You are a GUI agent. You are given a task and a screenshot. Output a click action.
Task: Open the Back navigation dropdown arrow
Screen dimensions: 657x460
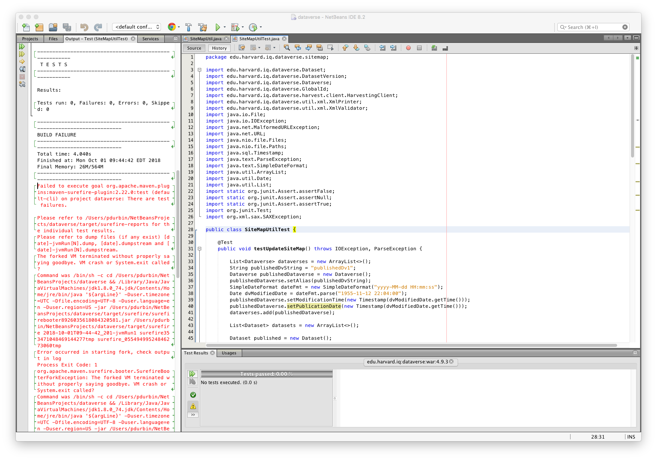click(x=259, y=48)
